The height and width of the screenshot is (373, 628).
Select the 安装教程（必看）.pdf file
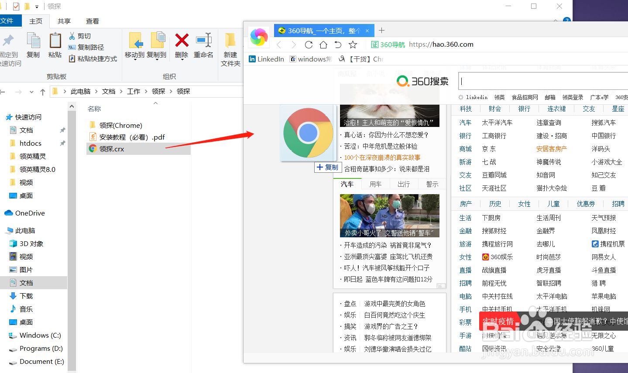[127, 137]
